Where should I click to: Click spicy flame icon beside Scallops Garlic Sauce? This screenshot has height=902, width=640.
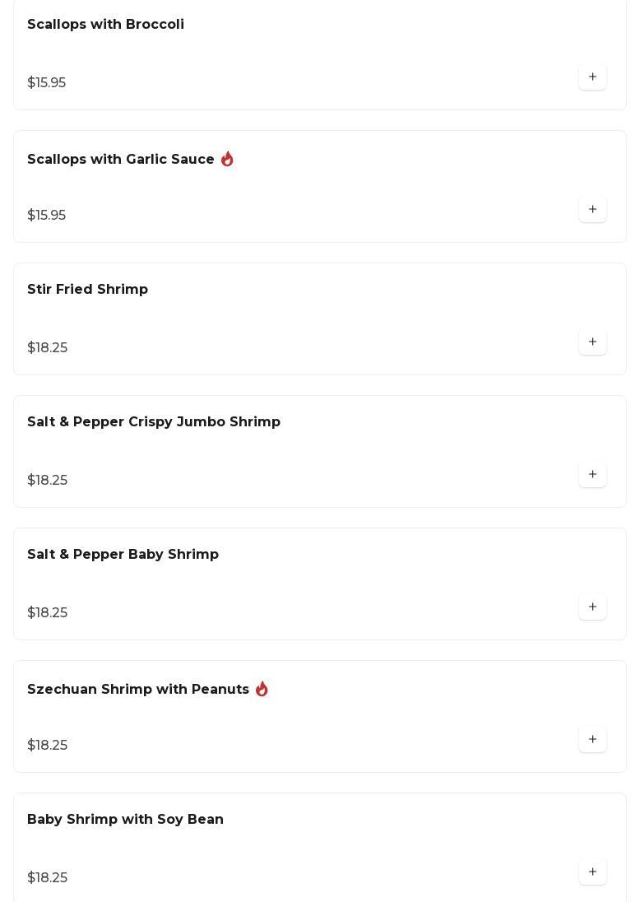pyautogui.click(x=227, y=159)
